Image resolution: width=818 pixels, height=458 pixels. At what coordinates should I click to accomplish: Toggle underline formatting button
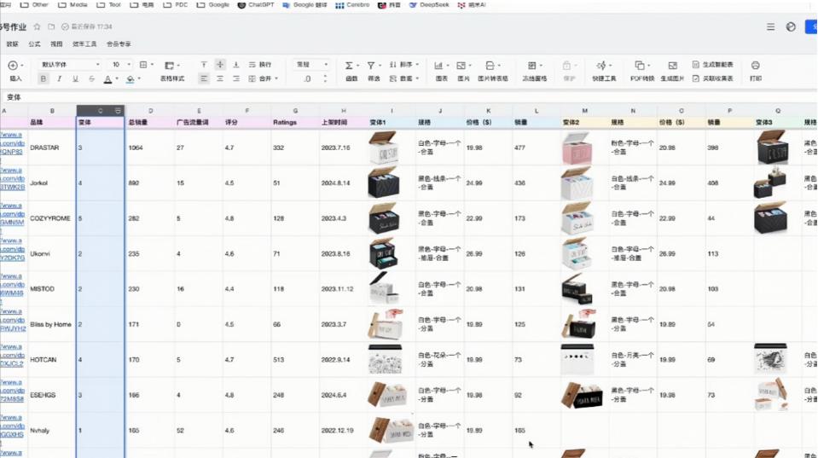tap(76, 78)
